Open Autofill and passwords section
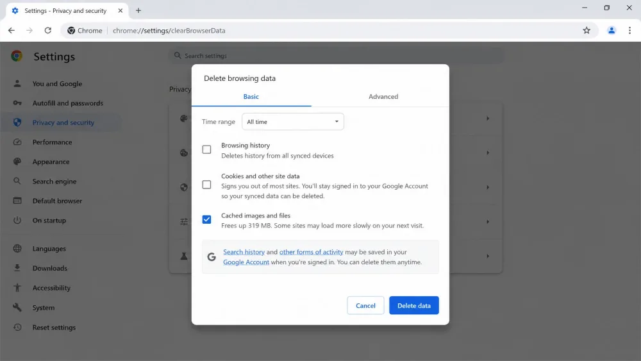Image resolution: width=641 pixels, height=361 pixels. click(x=68, y=103)
